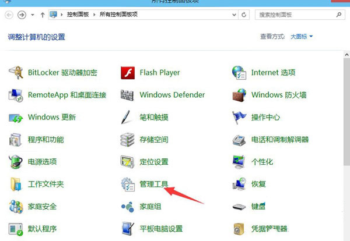Open the 电源选项 battery icon
Viewport: 350px width, 241px height.
pyautogui.click(x=16, y=162)
